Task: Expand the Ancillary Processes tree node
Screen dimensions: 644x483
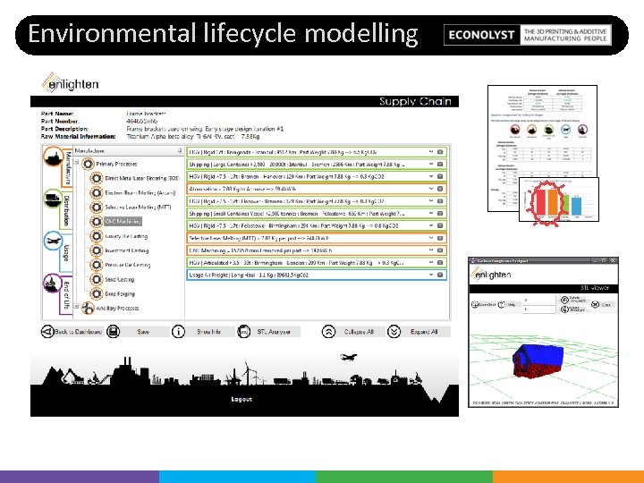Action: [x=76, y=306]
